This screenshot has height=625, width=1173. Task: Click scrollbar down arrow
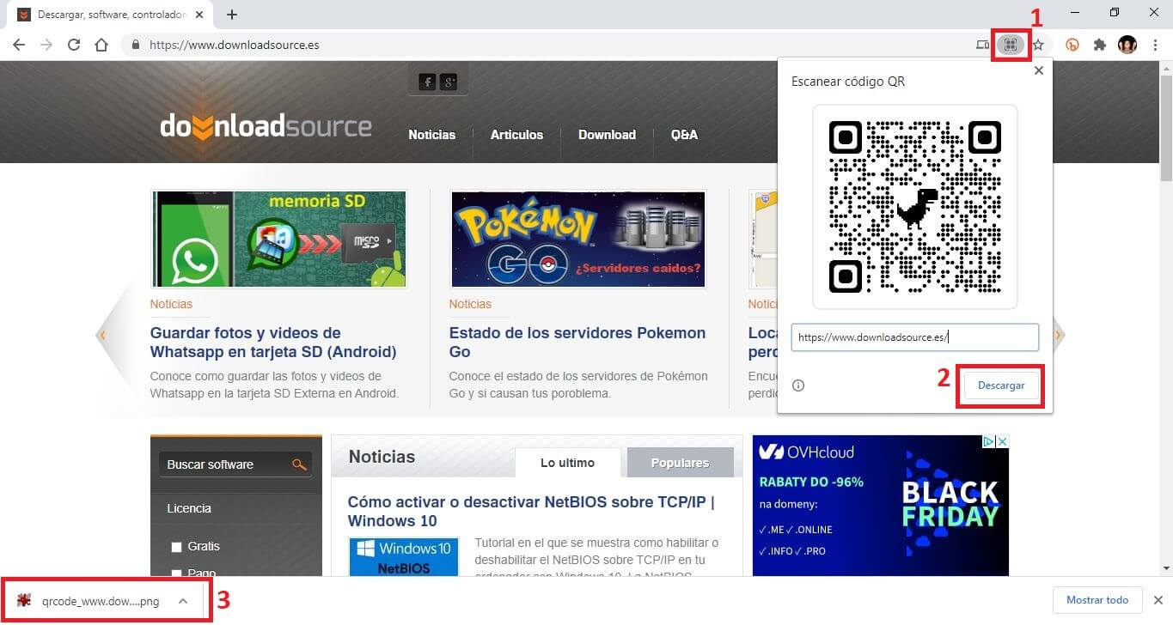click(1166, 568)
